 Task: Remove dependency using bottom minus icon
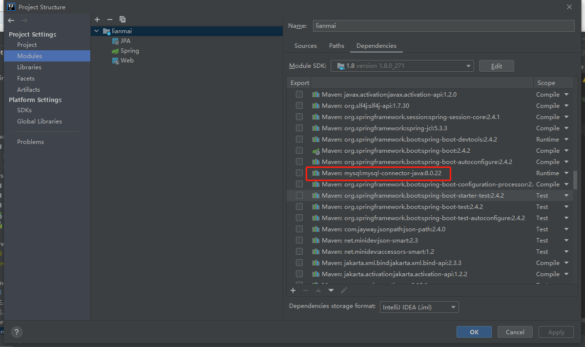click(306, 290)
